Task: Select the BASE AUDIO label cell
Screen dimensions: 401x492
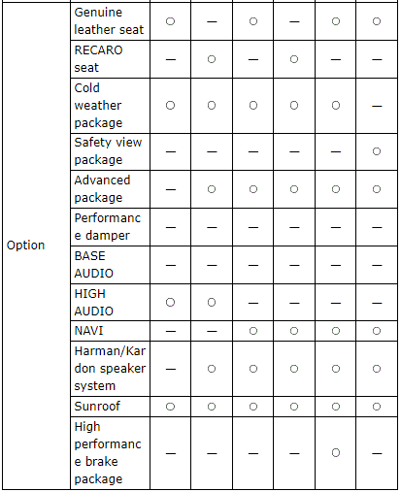Action: pos(111,265)
